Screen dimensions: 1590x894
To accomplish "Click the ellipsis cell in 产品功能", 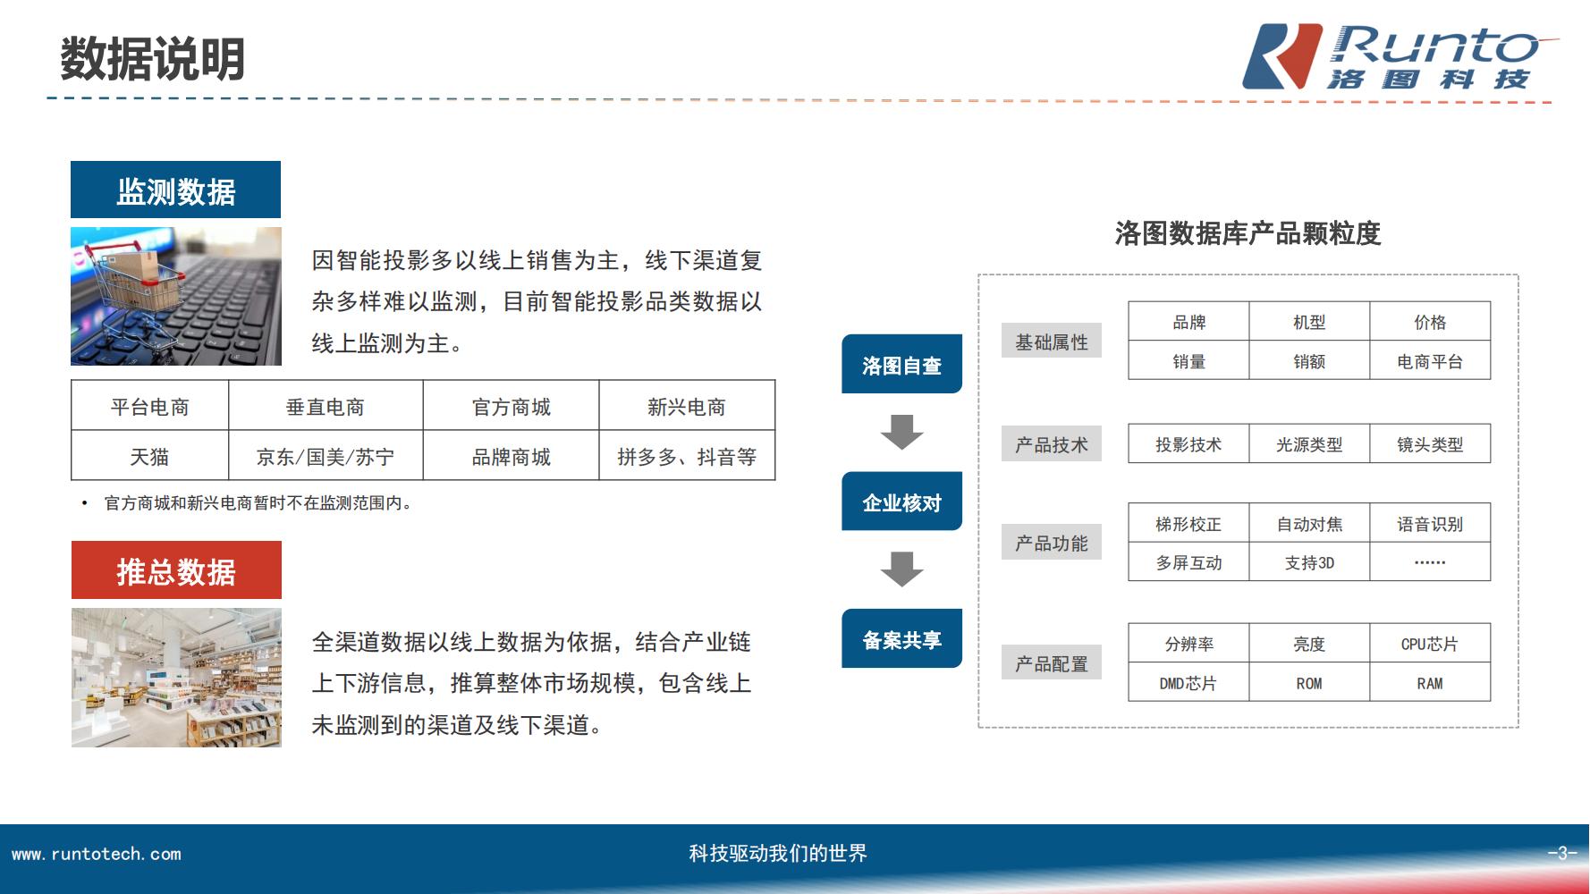I will tap(1430, 561).
